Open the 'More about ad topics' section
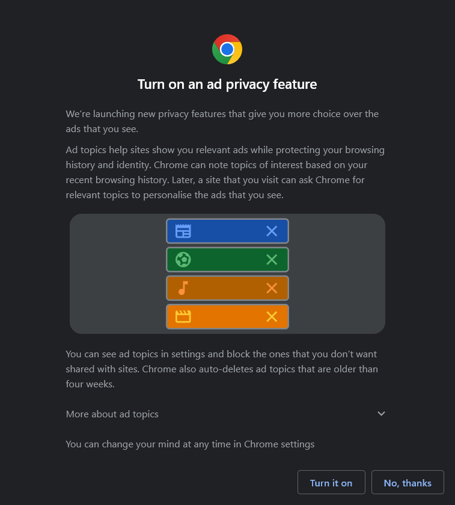This screenshot has height=505, width=455. click(112, 414)
